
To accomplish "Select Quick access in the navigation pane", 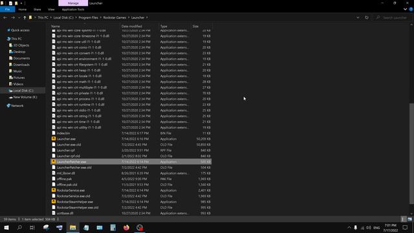I will click(x=20, y=30).
